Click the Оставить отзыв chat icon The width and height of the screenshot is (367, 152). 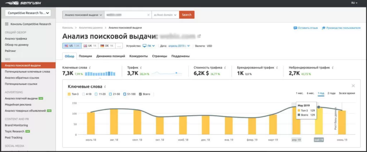pos(295,28)
